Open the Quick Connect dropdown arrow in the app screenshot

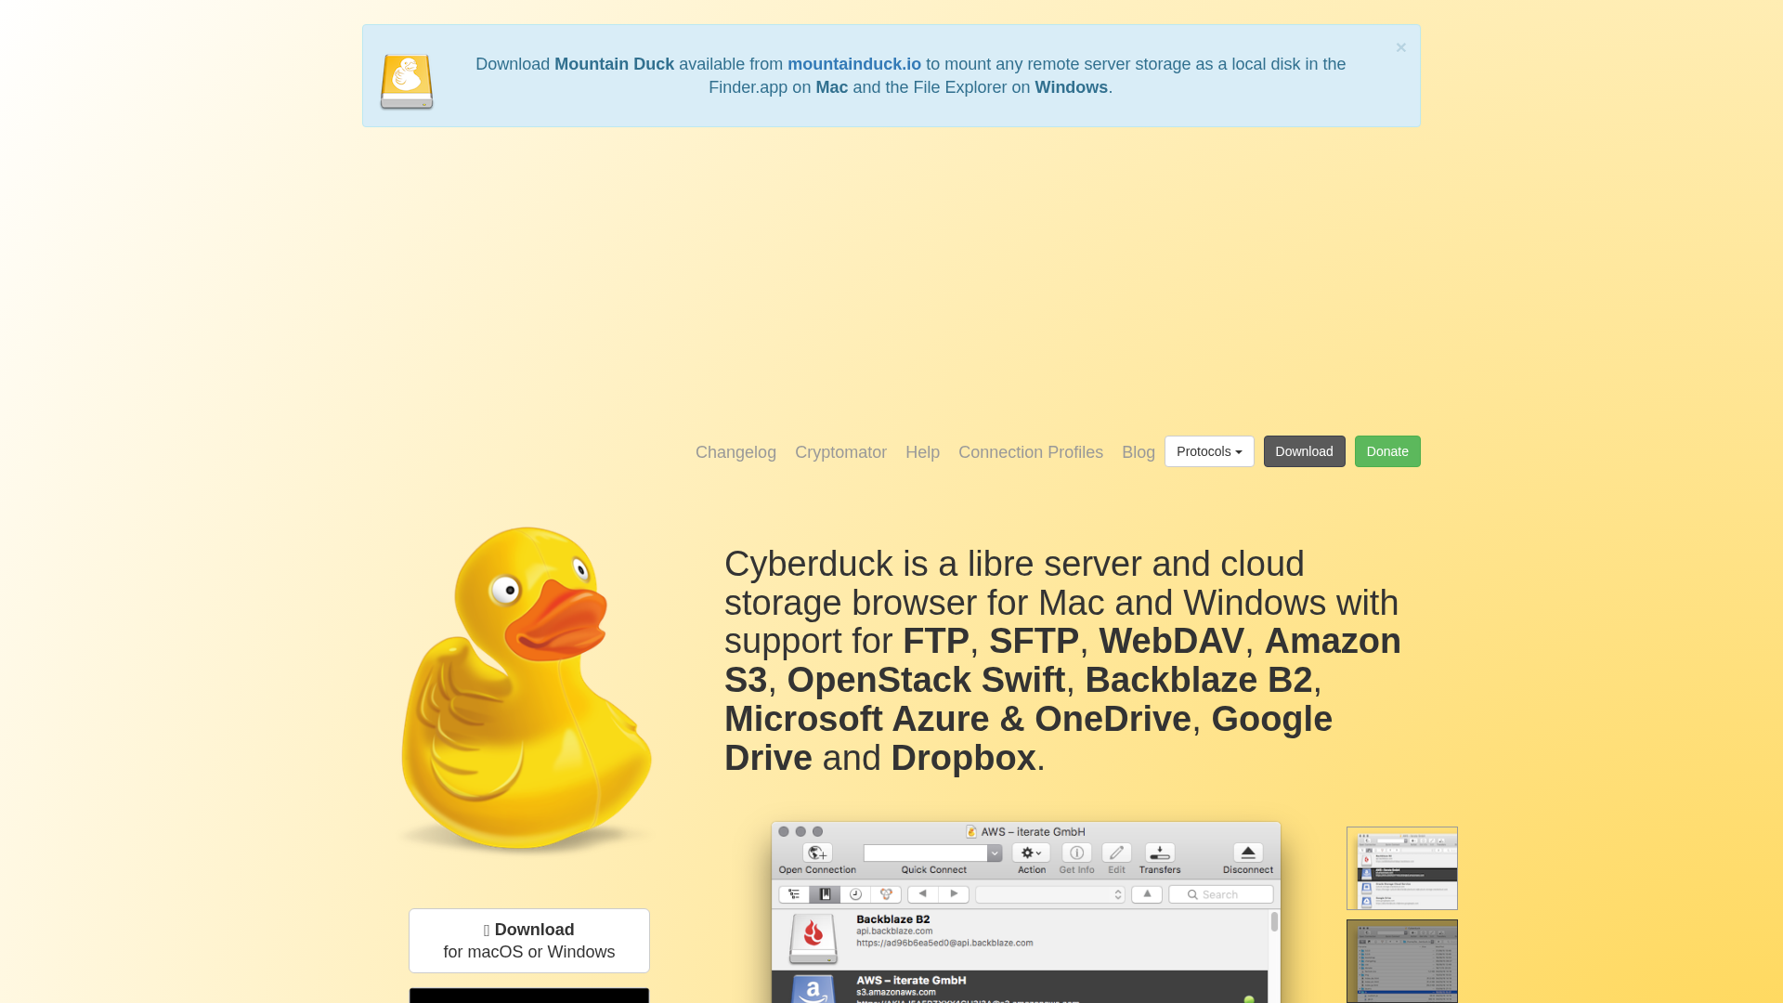point(995,853)
